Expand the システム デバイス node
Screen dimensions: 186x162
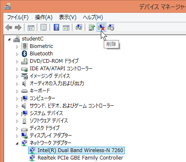click(x=17, y=114)
